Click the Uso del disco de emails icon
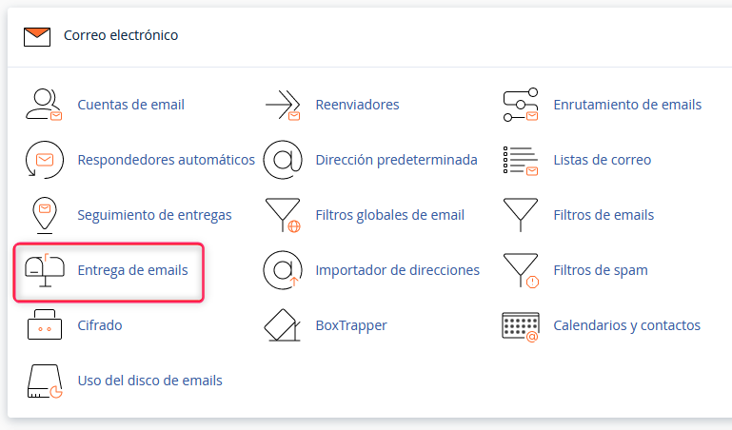732x430 pixels. pyautogui.click(x=45, y=381)
